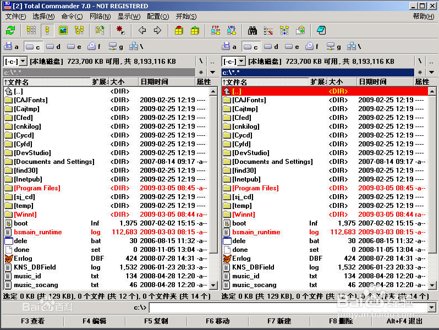
Task: Open right panel directory history arrow
Action: point(431,73)
